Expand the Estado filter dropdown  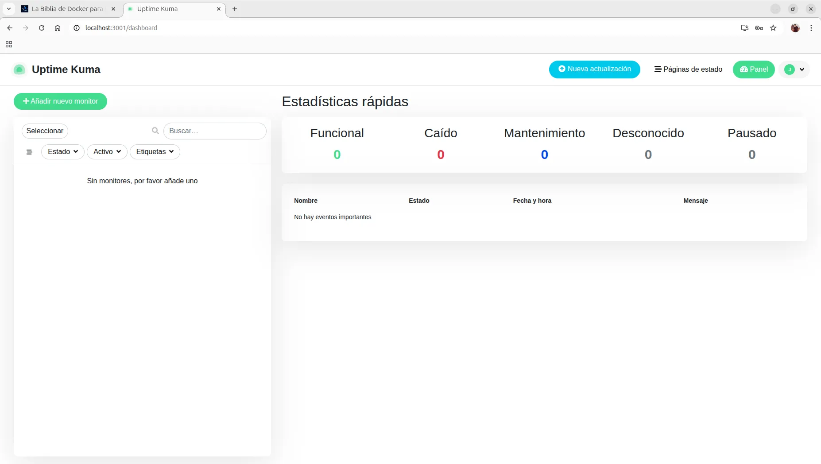click(63, 152)
